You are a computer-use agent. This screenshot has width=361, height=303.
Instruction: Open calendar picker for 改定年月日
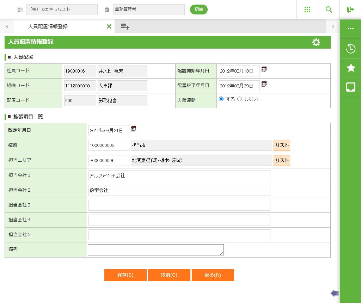coord(134,129)
